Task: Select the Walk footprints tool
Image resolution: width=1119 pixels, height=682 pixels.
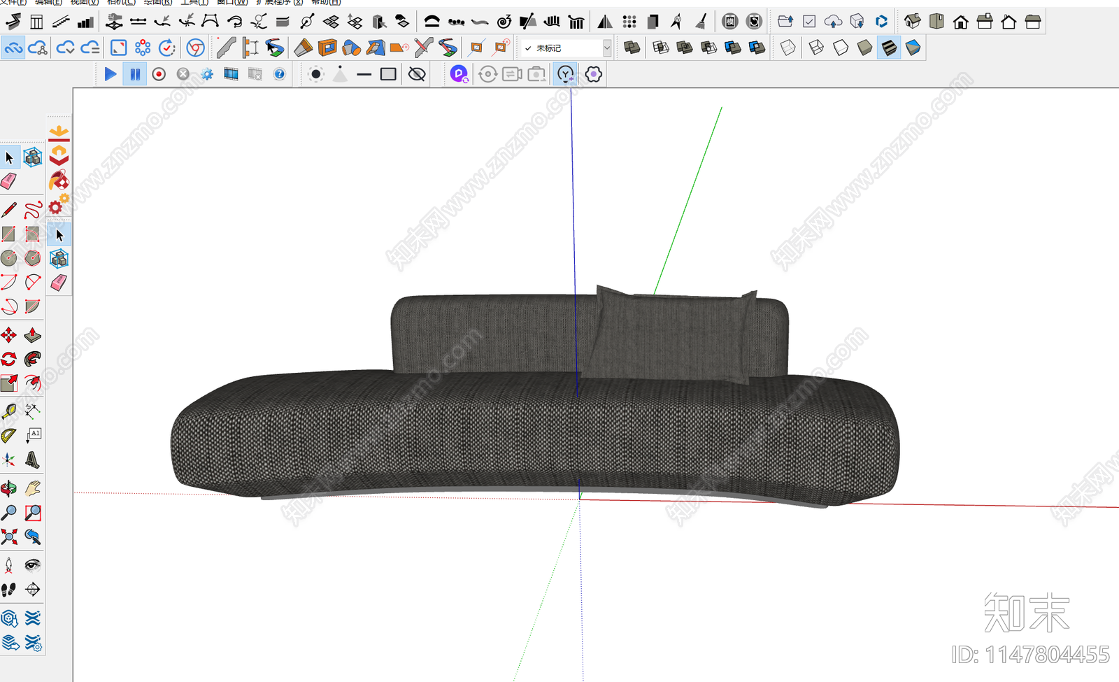Action: (9, 590)
